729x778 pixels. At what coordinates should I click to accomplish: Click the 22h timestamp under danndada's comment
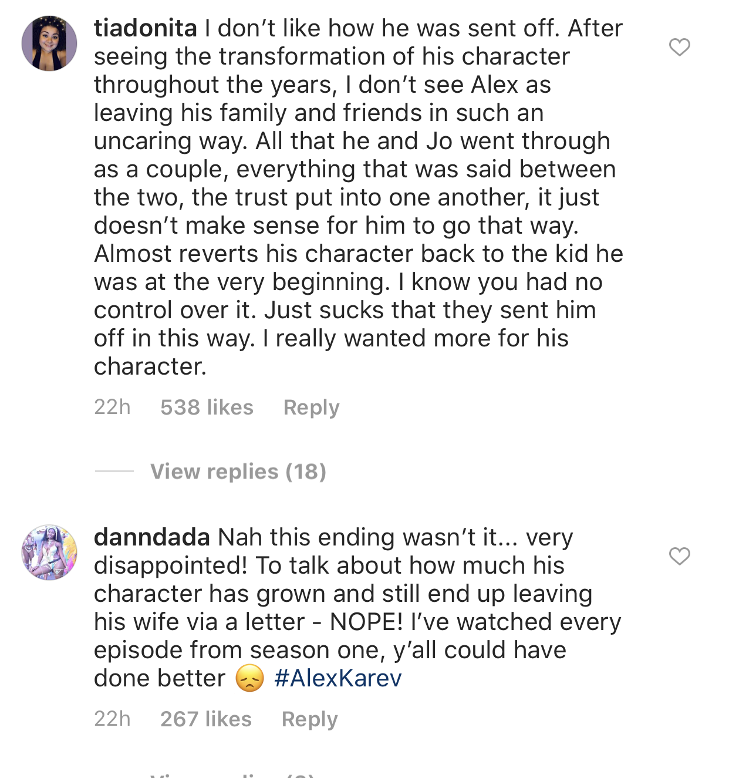(x=112, y=719)
